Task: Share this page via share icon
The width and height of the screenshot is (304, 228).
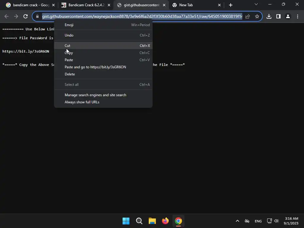Action: (248, 17)
